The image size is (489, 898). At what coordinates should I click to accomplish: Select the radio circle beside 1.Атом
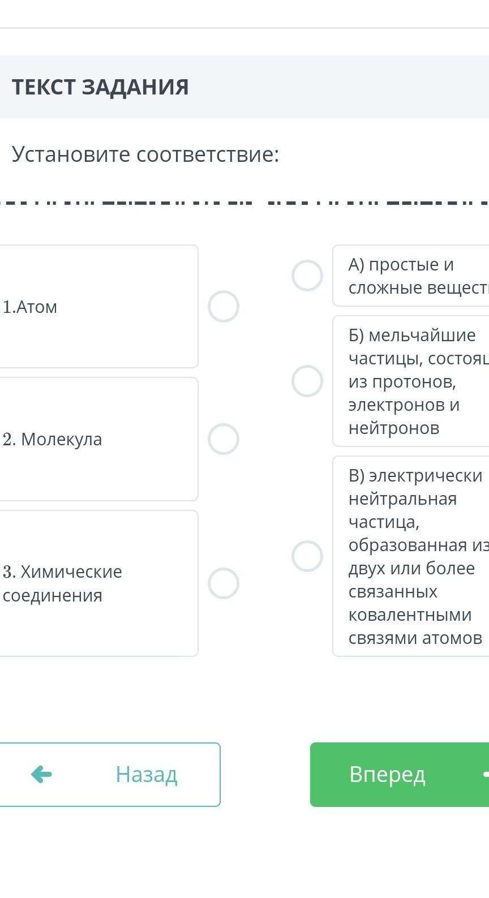[224, 306]
